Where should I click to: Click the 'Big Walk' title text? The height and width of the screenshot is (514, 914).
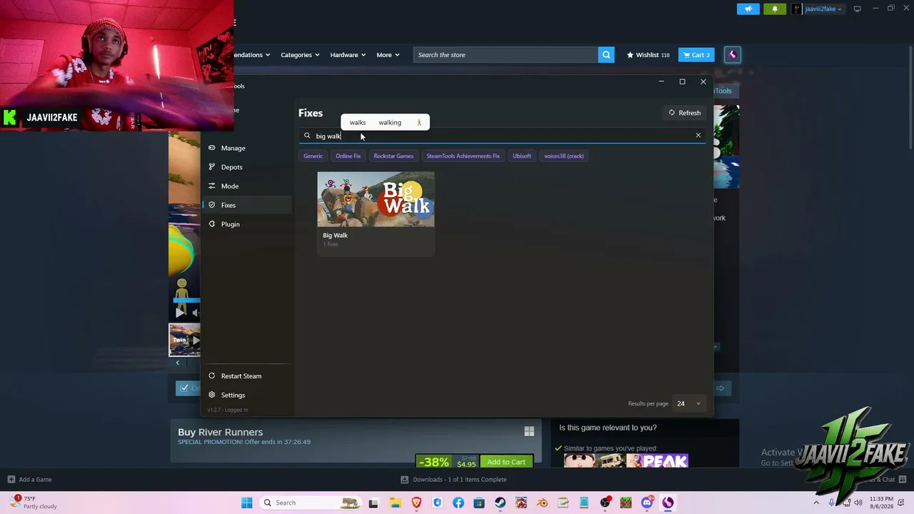pyautogui.click(x=335, y=236)
